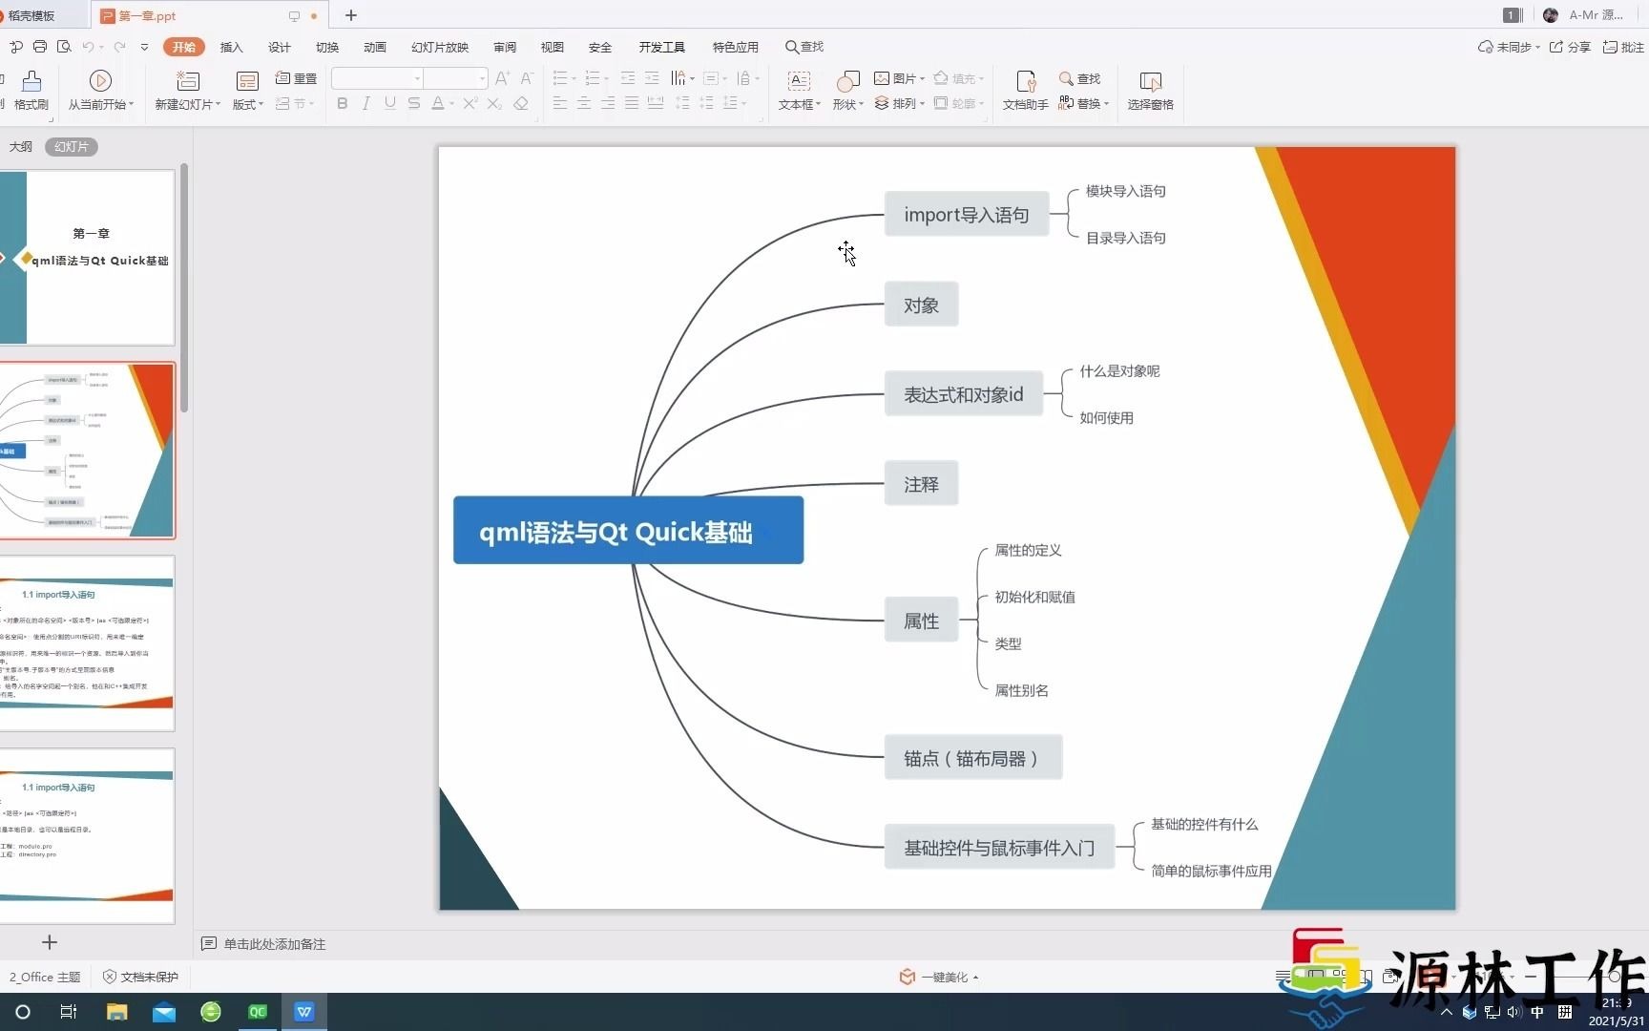Click the justify text icon

[632, 103]
